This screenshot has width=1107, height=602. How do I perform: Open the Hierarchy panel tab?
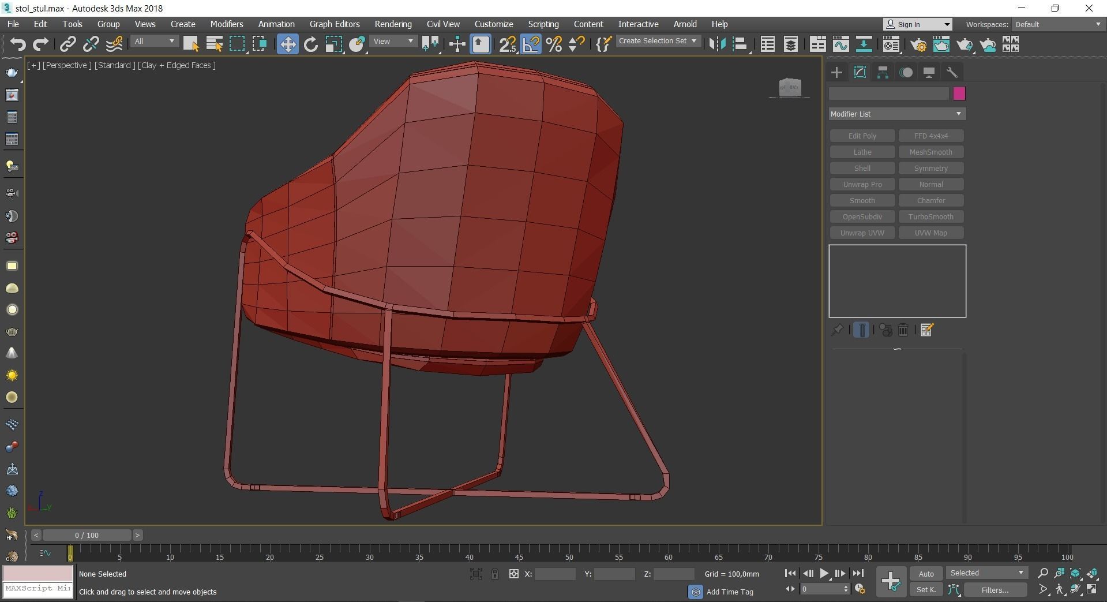point(883,72)
